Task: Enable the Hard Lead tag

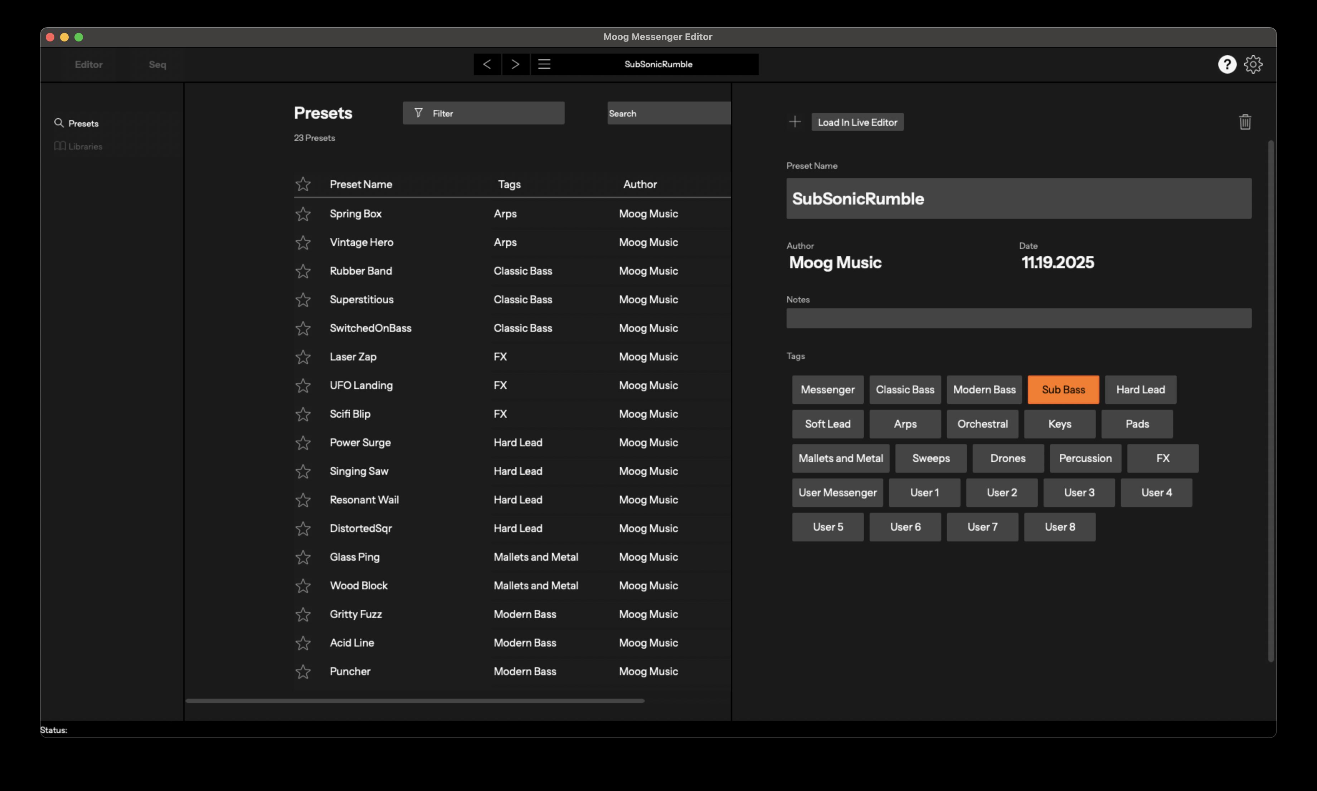Action: click(1140, 390)
